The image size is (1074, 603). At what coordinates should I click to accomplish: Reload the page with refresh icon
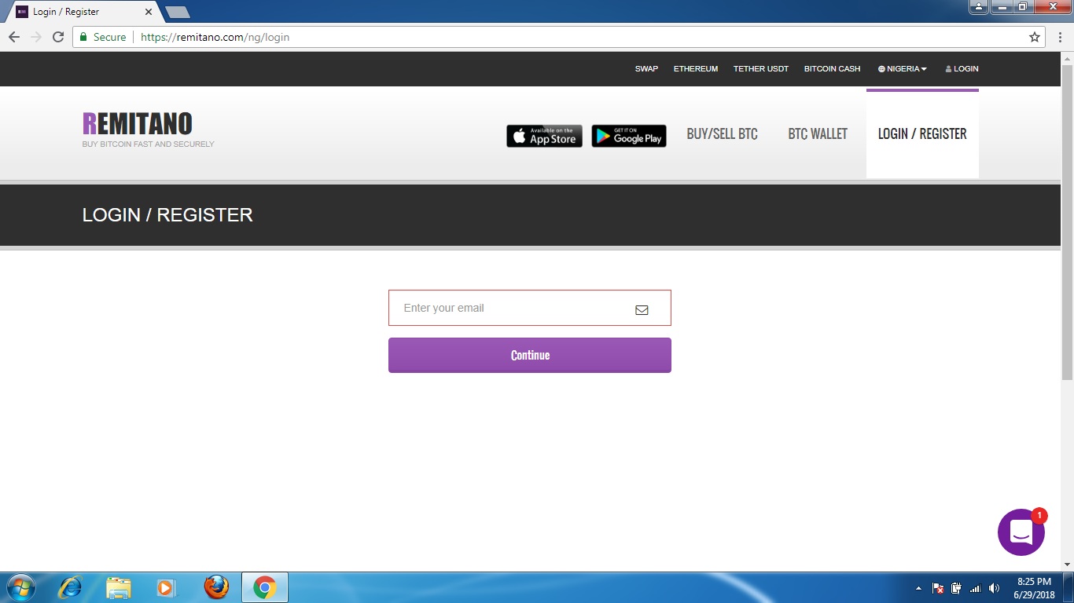(58, 37)
